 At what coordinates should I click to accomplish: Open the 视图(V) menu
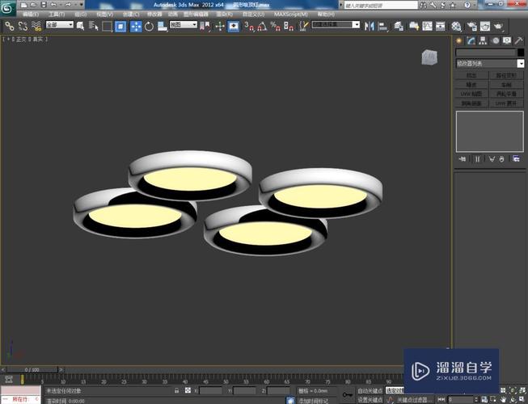105,14
